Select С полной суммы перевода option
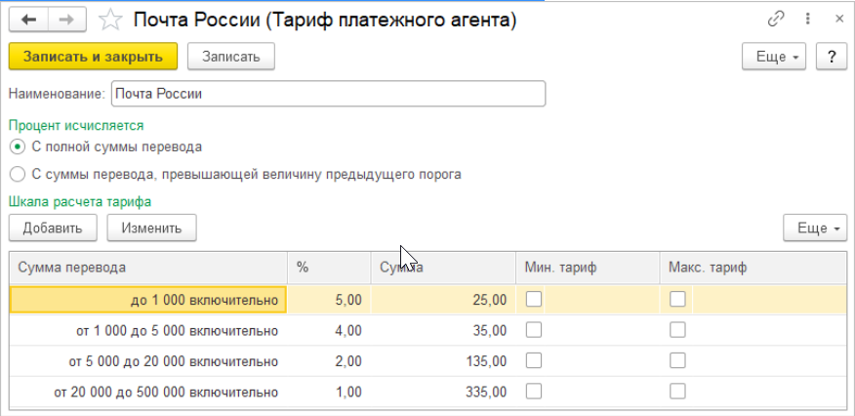Image resolution: width=855 pixels, height=416 pixels. coord(106,146)
